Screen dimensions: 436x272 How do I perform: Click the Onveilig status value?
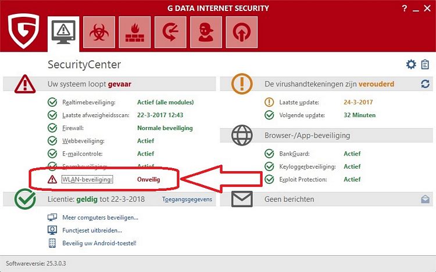[148, 179]
